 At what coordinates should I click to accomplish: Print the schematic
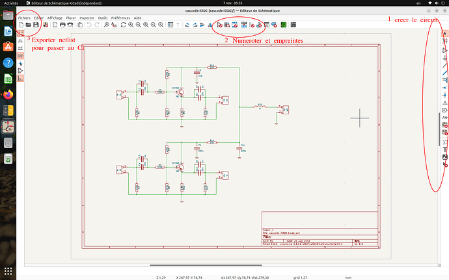(x=62, y=25)
